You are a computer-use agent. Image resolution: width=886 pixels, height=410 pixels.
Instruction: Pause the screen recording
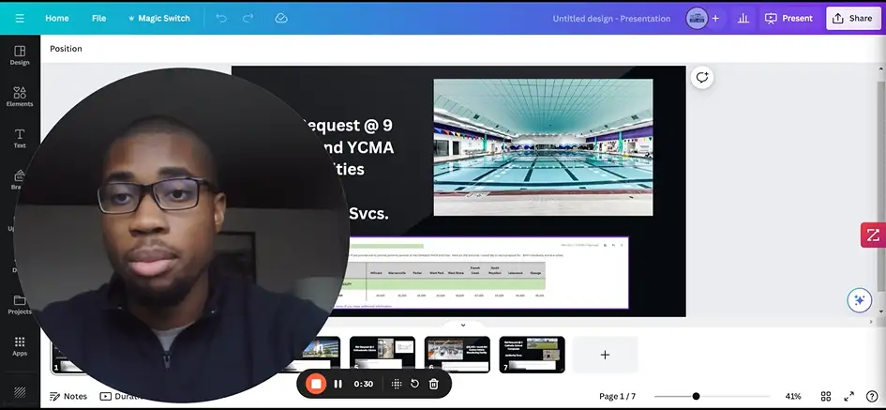pos(338,384)
